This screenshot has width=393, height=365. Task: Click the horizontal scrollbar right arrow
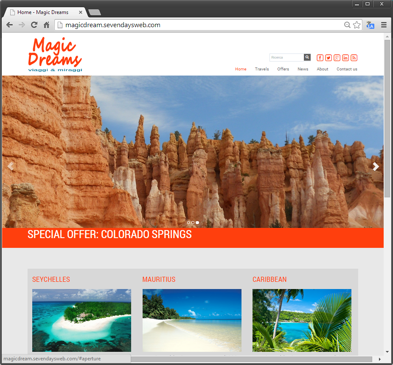tap(380, 359)
